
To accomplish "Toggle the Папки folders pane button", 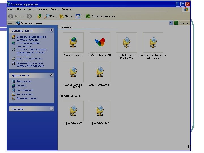I will pyautogui.click(x=65, y=16).
